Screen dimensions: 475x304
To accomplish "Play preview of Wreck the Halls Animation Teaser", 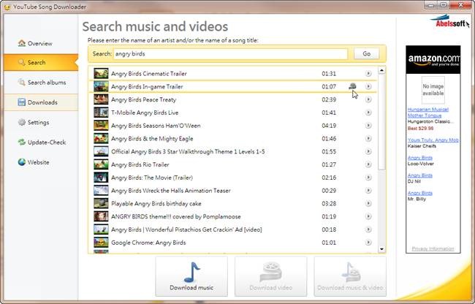I will coord(368,191).
